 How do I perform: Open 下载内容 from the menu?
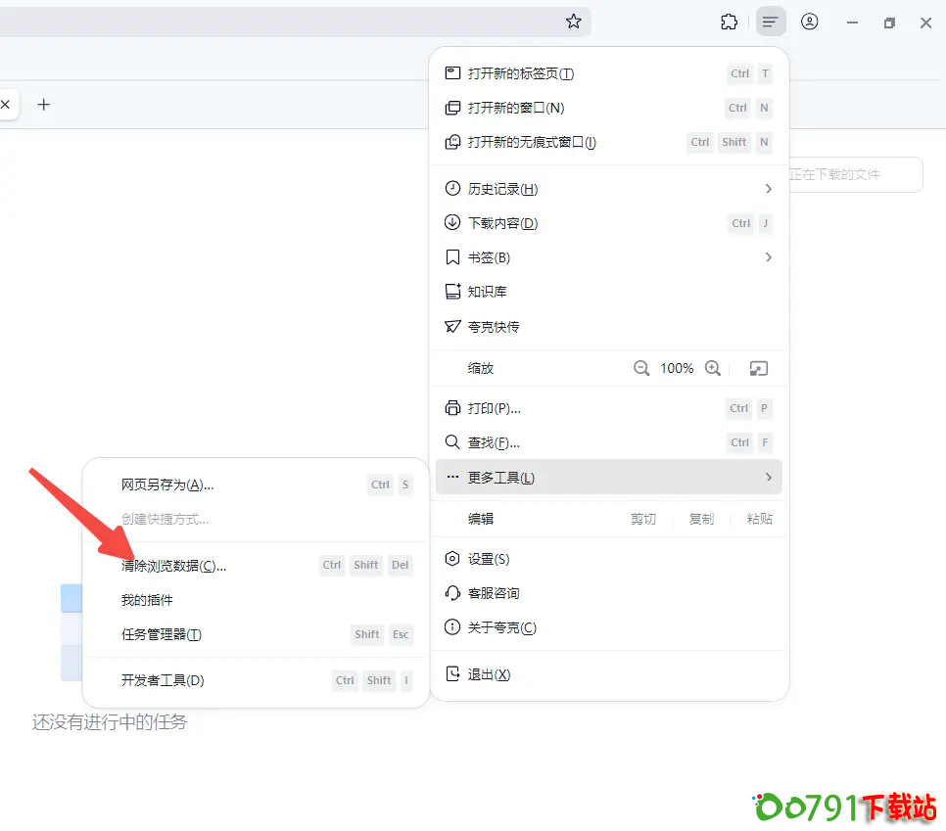pos(502,223)
